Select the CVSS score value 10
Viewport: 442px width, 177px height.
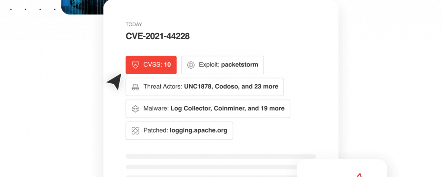[167, 65]
